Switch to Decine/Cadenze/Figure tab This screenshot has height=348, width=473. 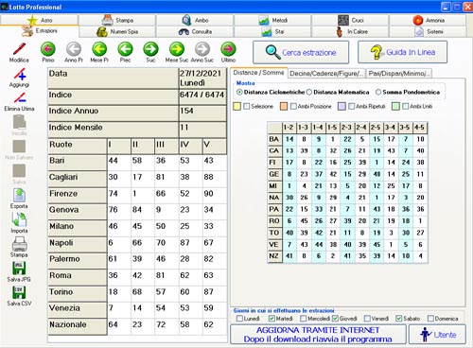325,74
